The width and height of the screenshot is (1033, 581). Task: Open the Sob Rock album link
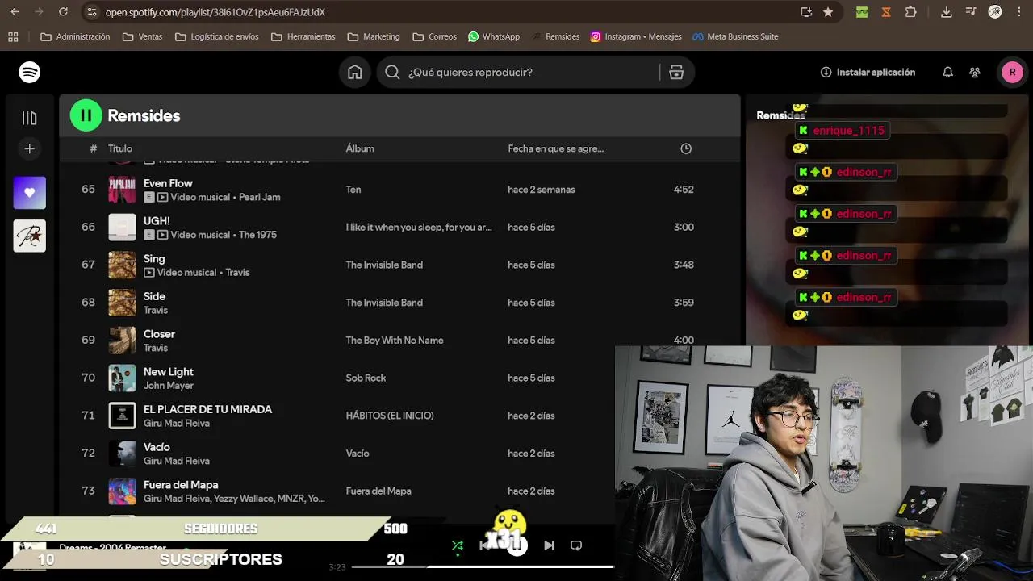point(366,378)
